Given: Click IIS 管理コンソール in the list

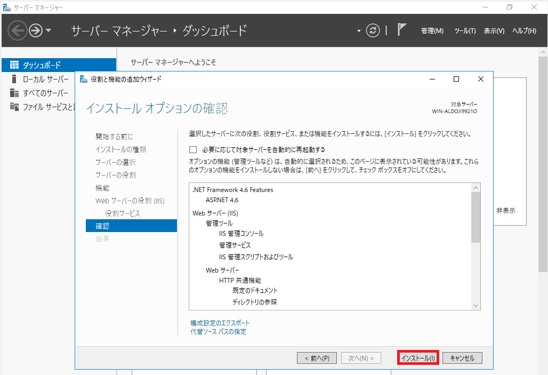Looking at the screenshot, I should click(x=241, y=233).
